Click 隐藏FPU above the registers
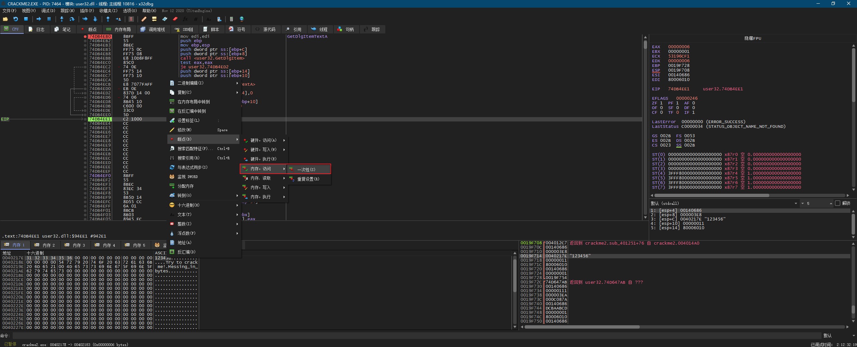The height and width of the screenshot is (347, 857). pos(752,38)
